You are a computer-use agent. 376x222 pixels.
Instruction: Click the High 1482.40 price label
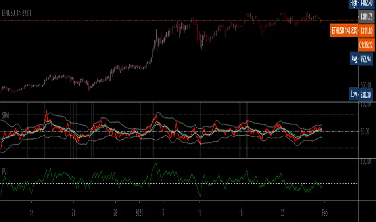pos(361,4)
